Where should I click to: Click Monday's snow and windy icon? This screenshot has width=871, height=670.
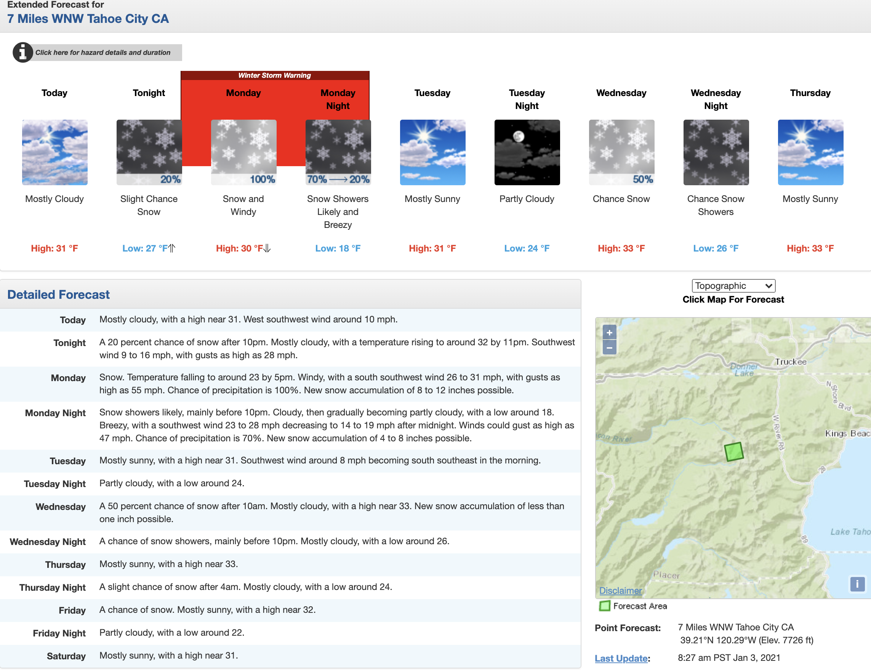[243, 152]
